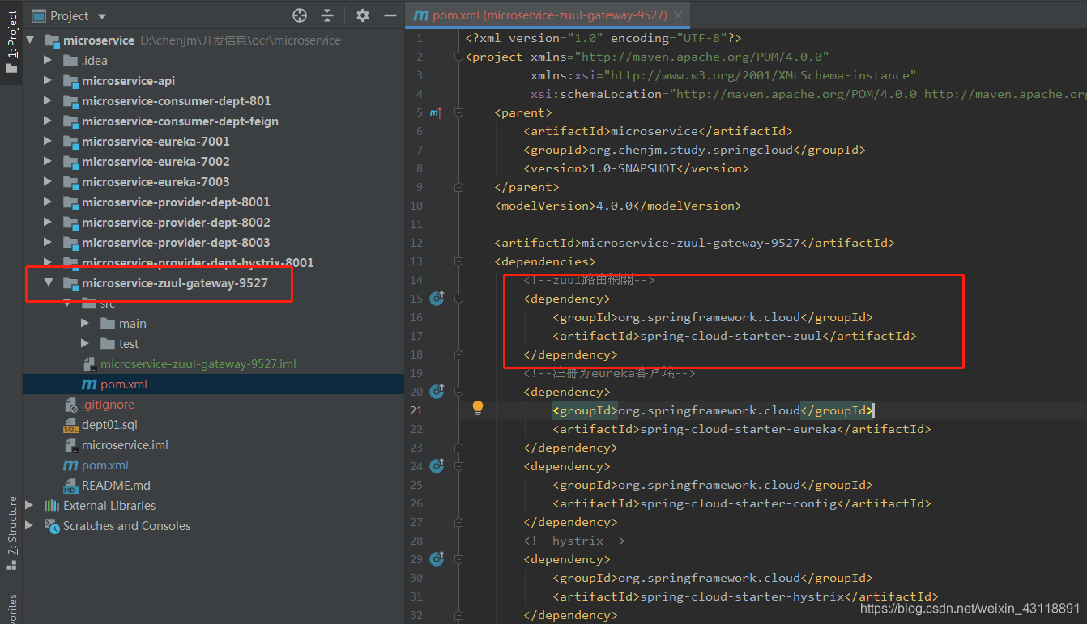The height and width of the screenshot is (624, 1087).
Task: Select the .gitignore file
Action: tap(108, 405)
